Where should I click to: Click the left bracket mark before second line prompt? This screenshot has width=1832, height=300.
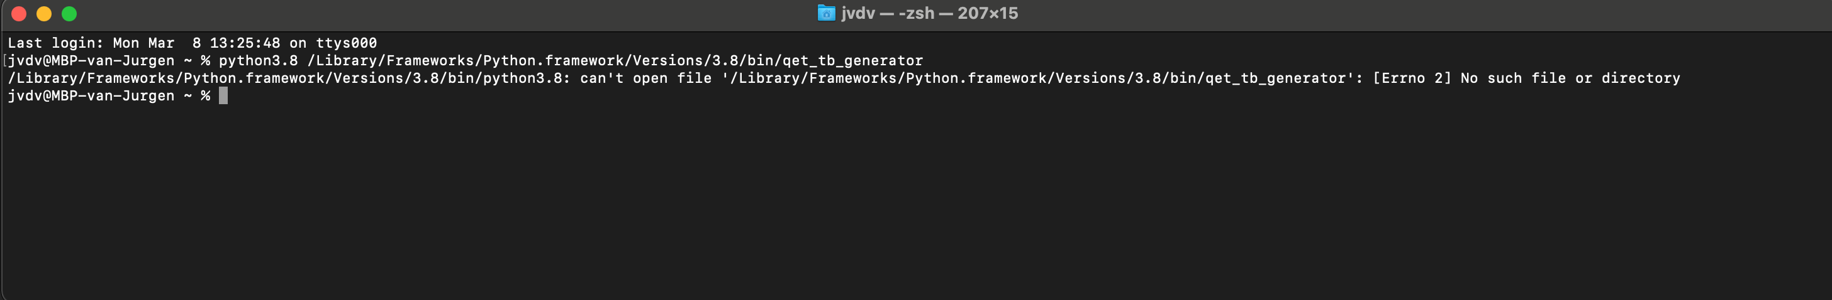click(x=5, y=60)
